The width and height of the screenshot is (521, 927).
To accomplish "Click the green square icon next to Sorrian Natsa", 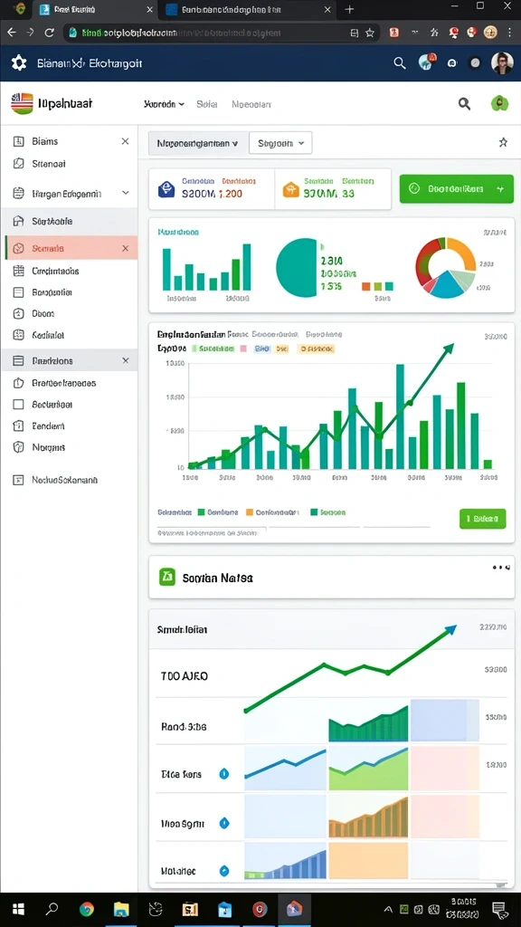I will pyautogui.click(x=167, y=577).
